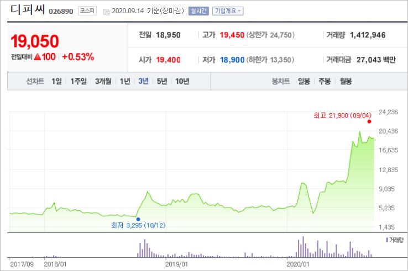
Task: Click the calendar icon before the date
Action: (x=107, y=12)
